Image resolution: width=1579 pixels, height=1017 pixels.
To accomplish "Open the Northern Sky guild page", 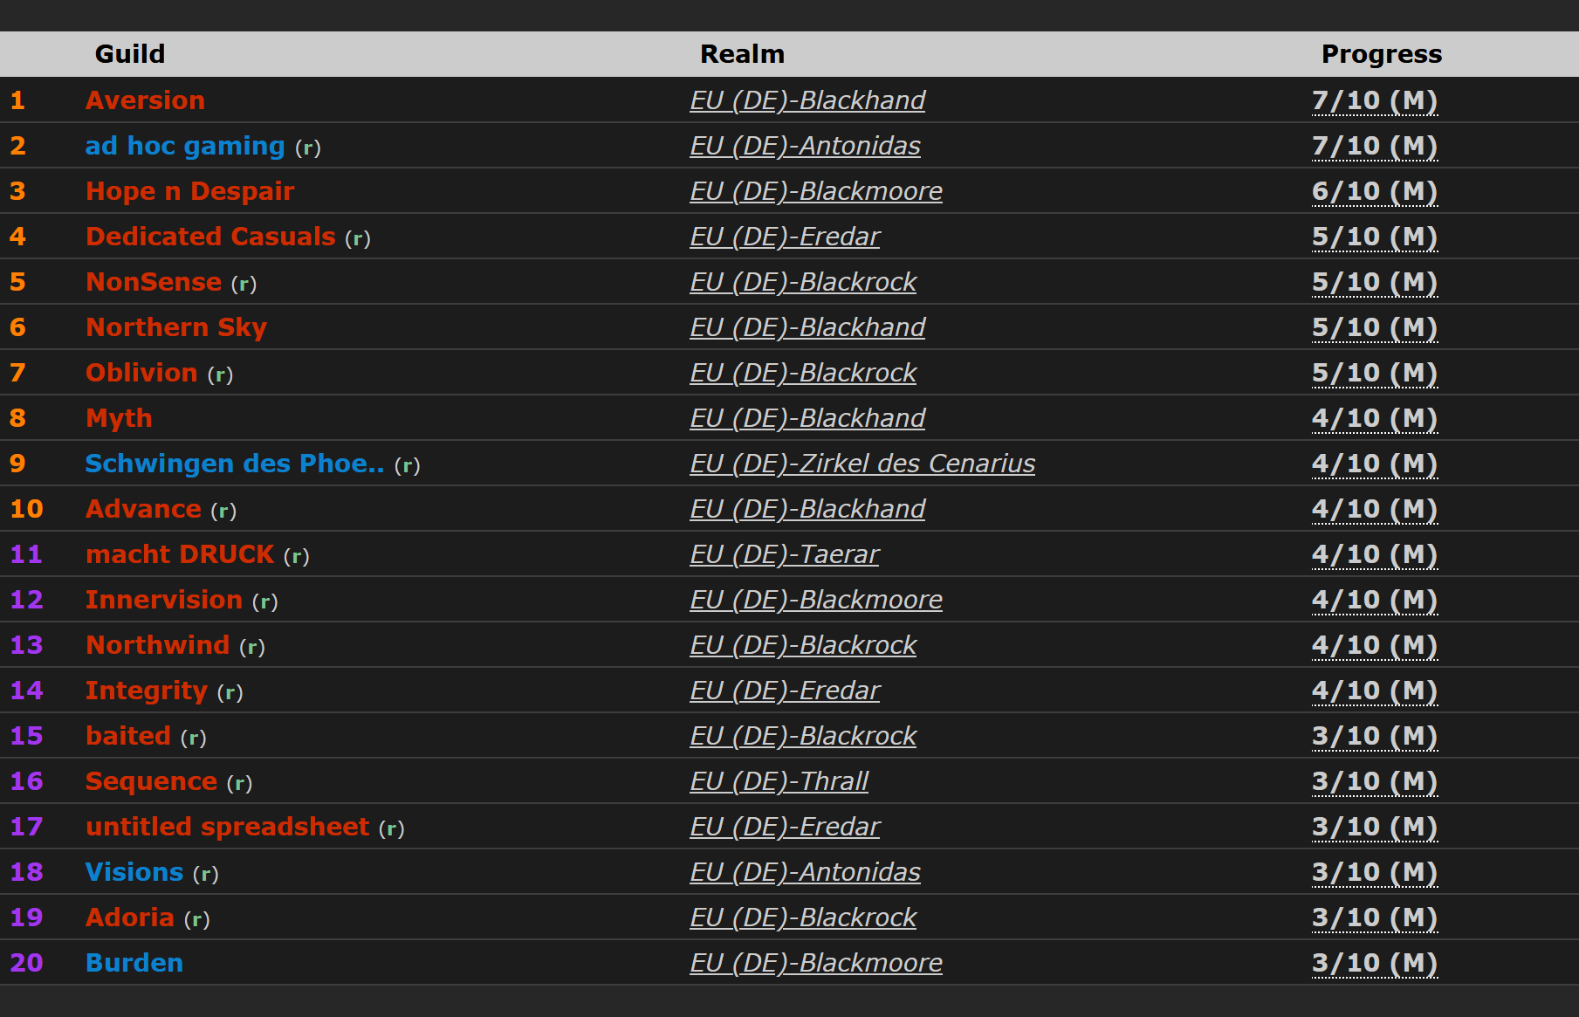I will (176, 327).
